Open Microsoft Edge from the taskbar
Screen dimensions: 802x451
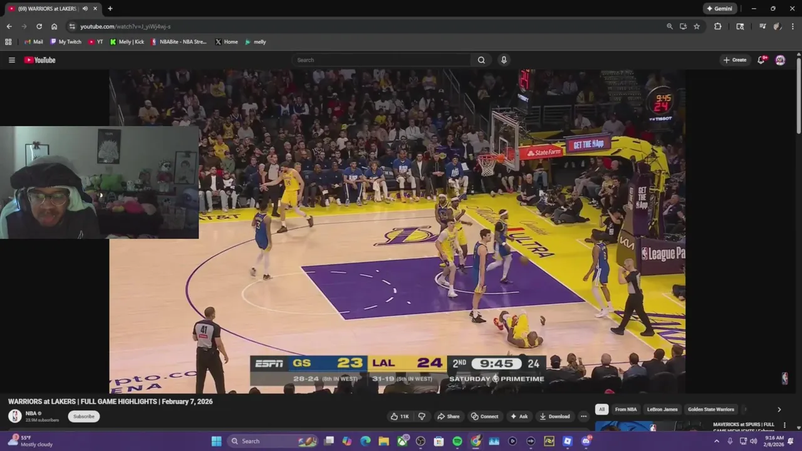click(365, 441)
